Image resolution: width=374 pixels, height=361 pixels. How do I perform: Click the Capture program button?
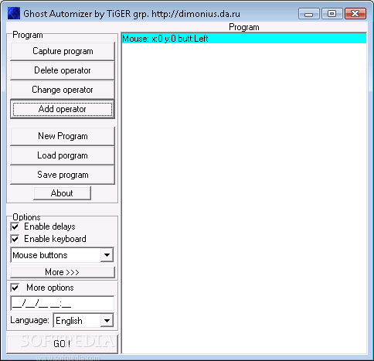click(x=63, y=51)
